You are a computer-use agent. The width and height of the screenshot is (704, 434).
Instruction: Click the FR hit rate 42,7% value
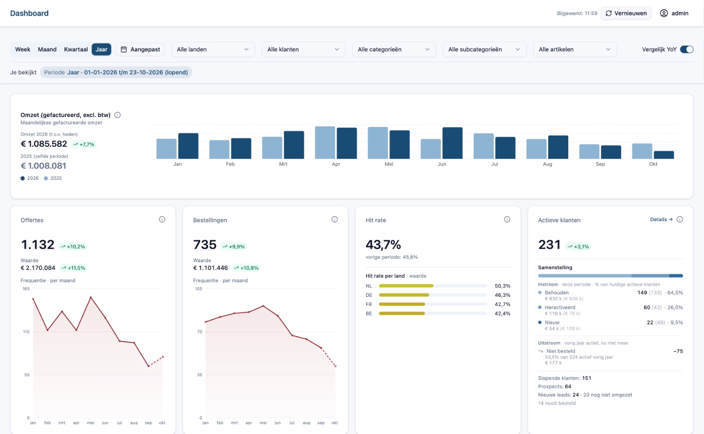click(x=502, y=304)
